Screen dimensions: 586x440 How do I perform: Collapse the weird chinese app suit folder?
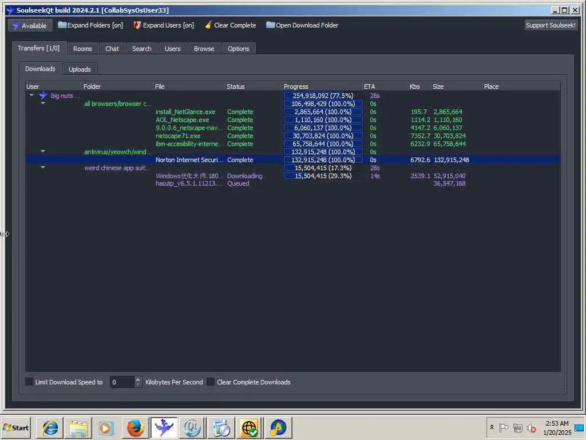click(x=43, y=168)
